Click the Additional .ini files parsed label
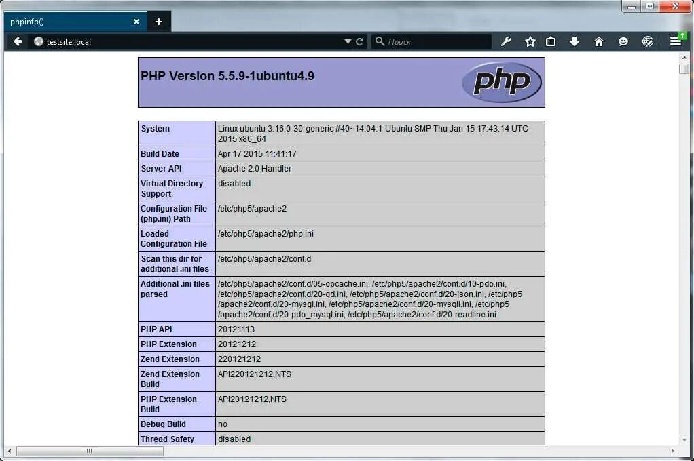 pos(175,289)
